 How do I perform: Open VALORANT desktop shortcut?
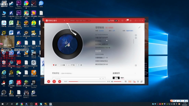tap(34, 4)
